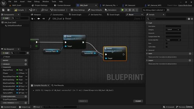194x109 pixels.
Task: Toggle Hide Unrelated nodes
Action: (x=58, y=10)
